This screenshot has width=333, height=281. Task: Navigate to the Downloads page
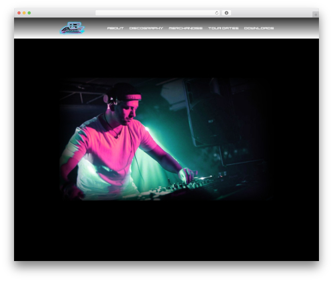259,28
